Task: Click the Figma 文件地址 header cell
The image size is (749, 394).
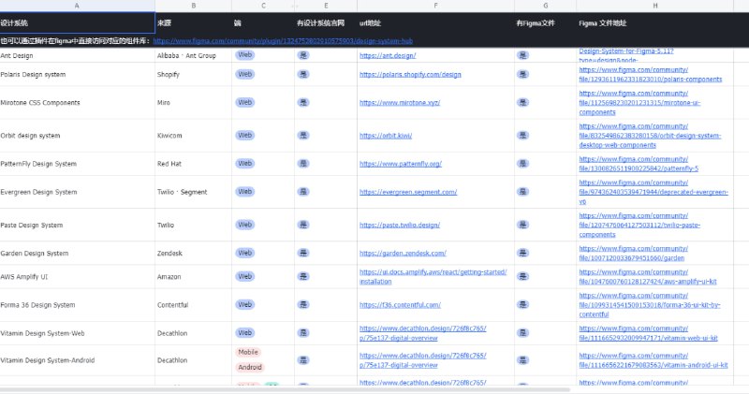Action: [654, 22]
